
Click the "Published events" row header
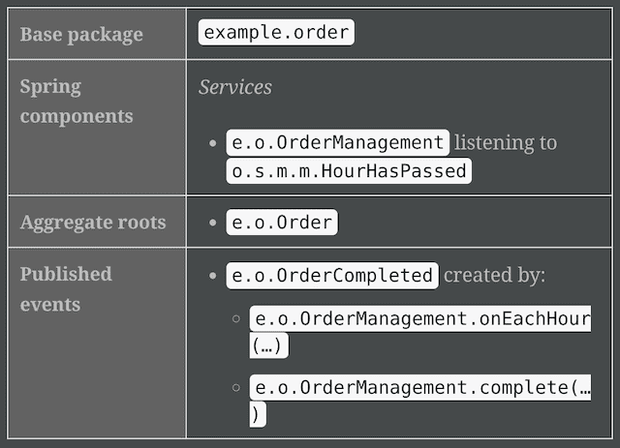click(66, 288)
